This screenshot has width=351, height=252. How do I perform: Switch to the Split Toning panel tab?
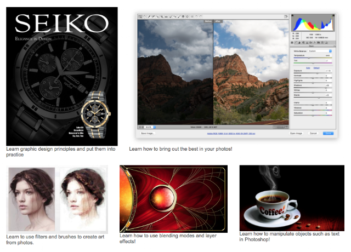pos(307,43)
